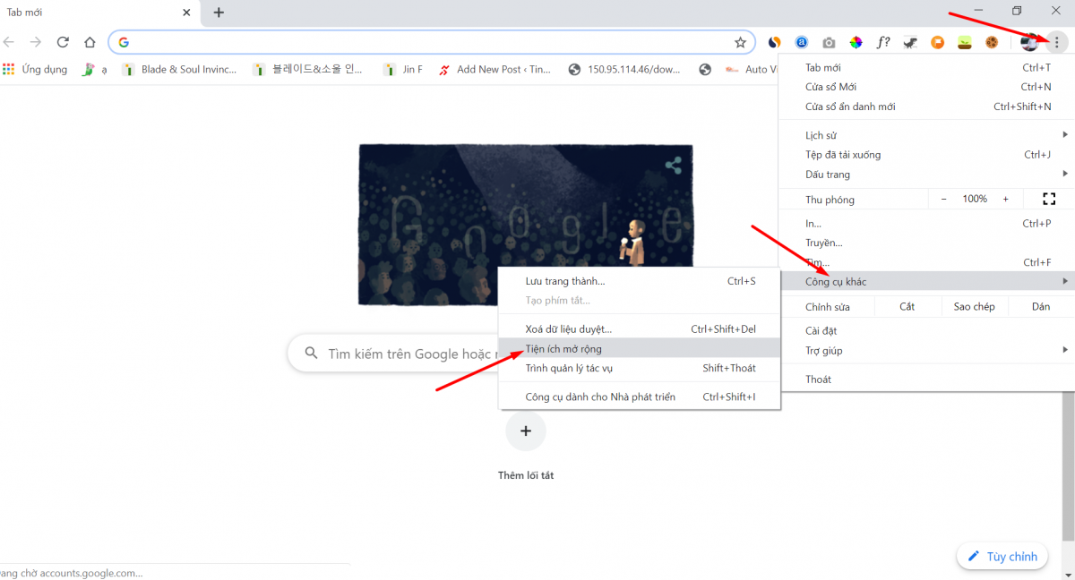Click the Google search magnifier icon

pyautogui.click(x=312, y=354)
